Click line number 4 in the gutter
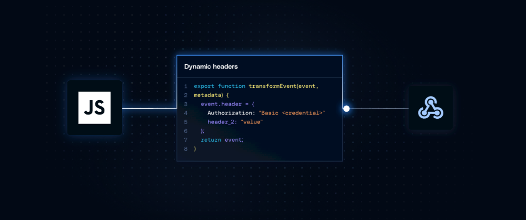 [x=186, y=113]
